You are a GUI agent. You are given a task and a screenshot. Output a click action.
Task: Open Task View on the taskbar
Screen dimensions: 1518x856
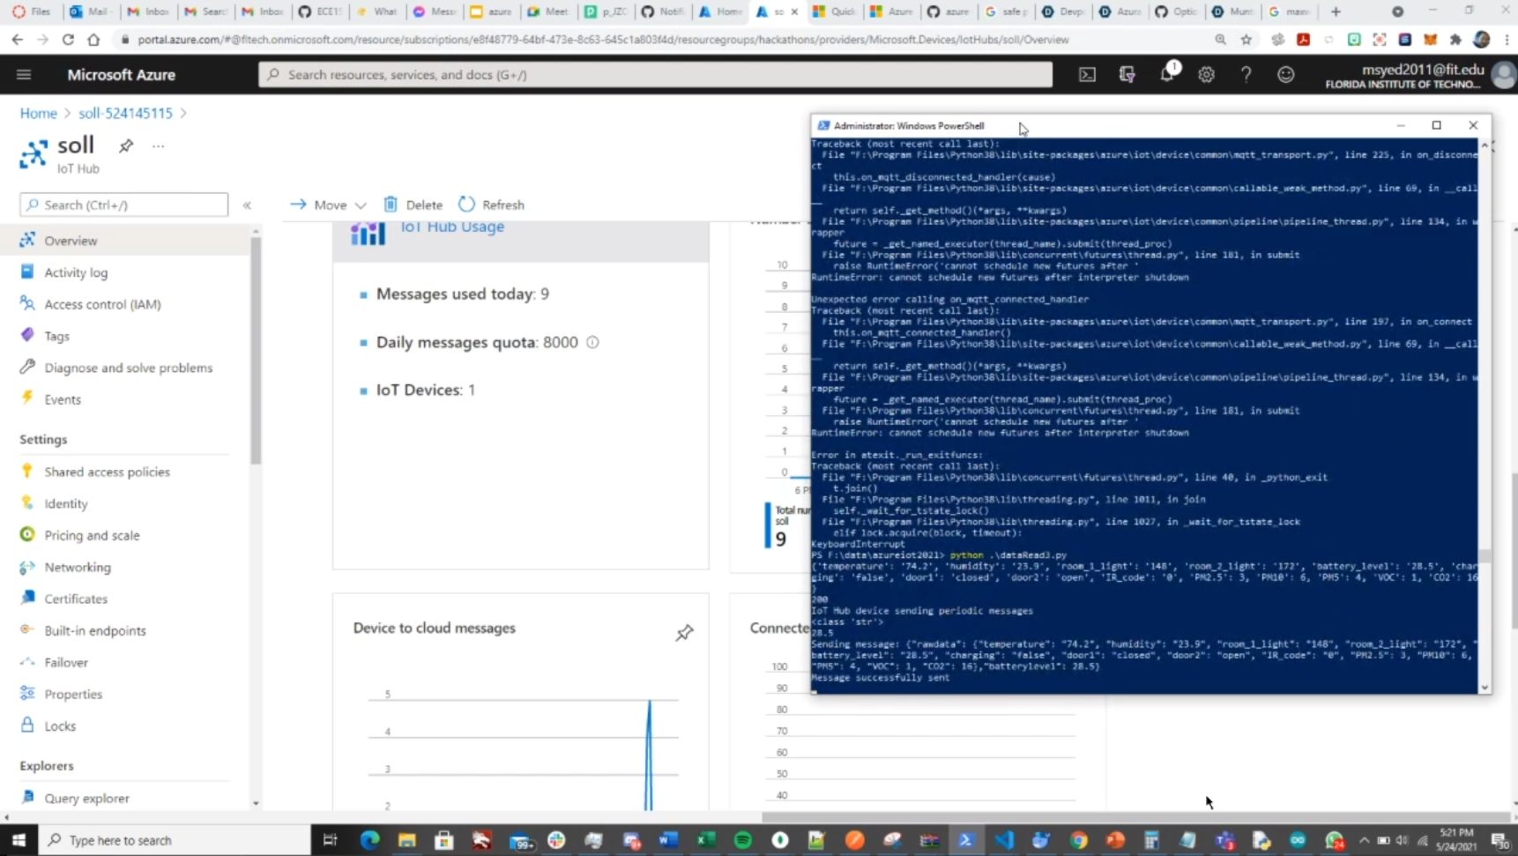tap(330, 840)
